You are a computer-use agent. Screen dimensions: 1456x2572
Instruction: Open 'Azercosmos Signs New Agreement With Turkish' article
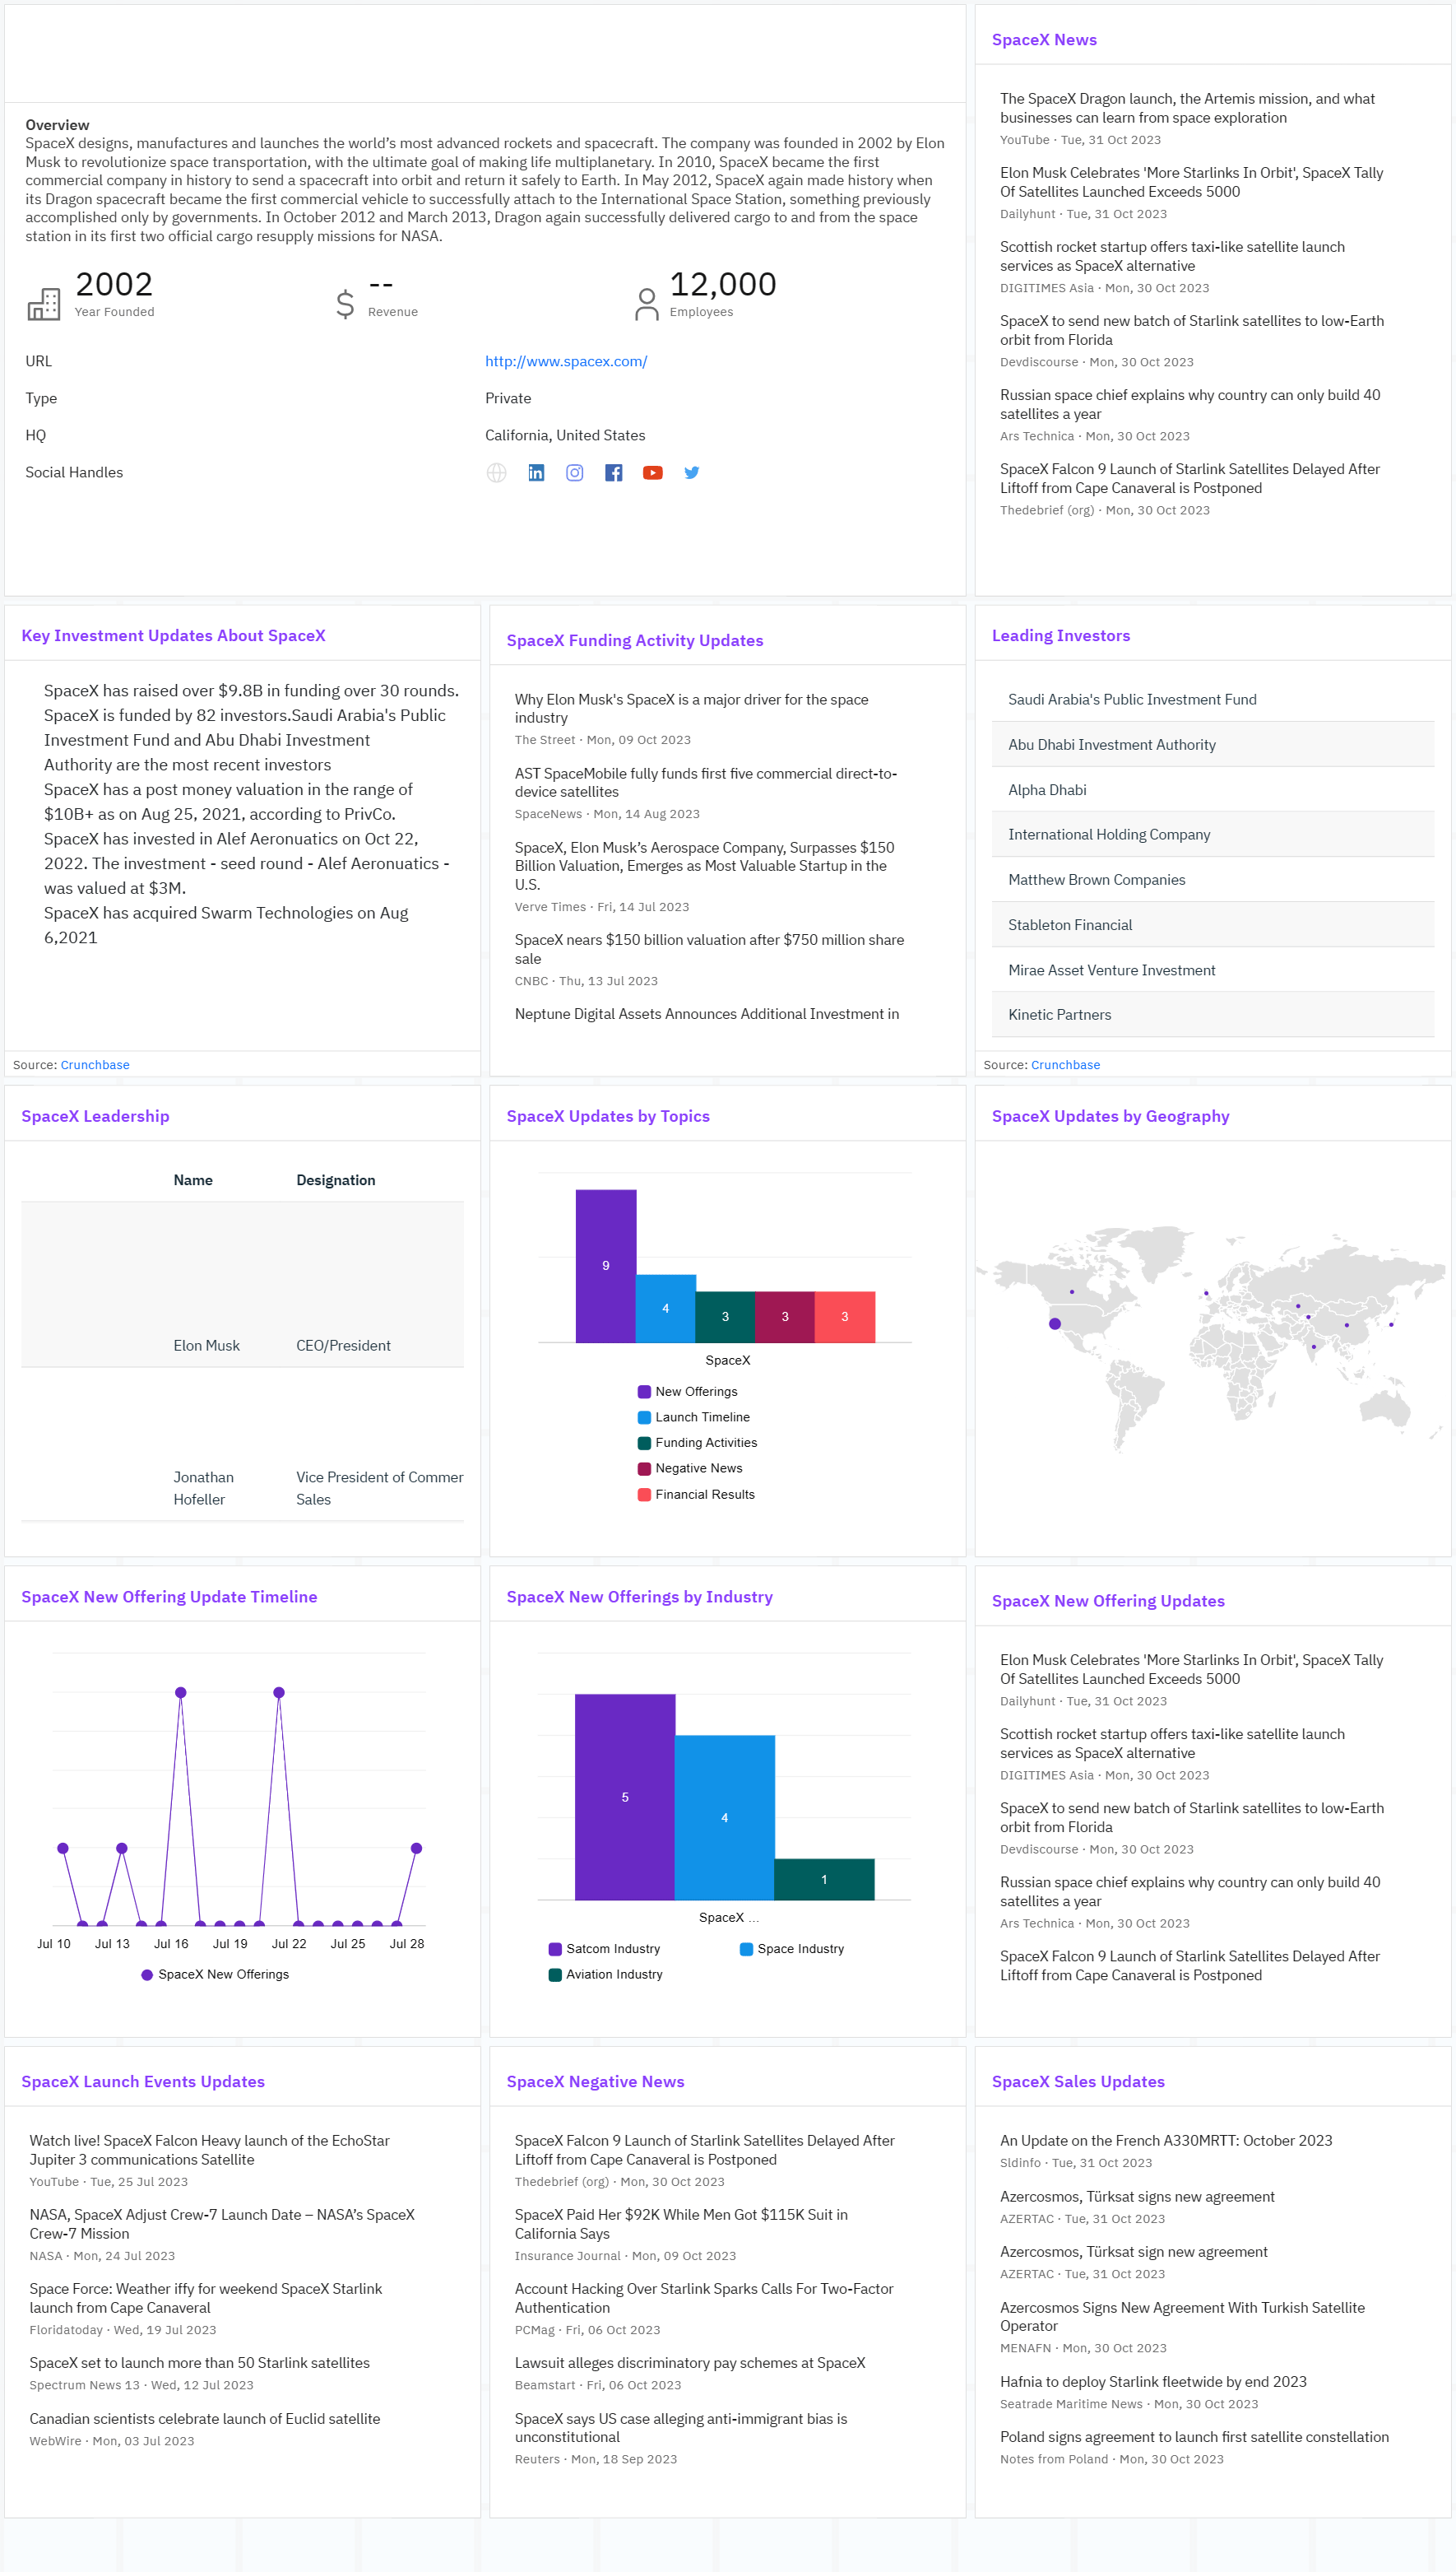click(x=1182, y=2317)
